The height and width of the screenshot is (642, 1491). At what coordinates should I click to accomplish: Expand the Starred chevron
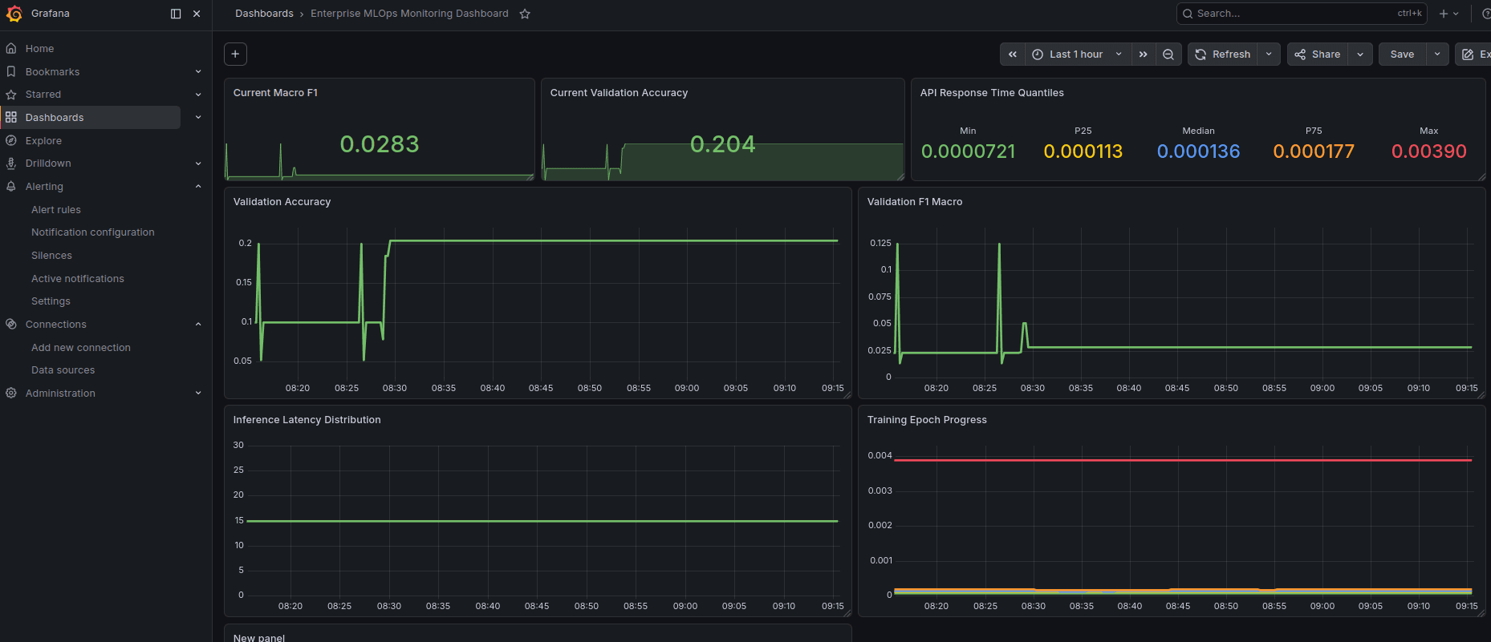pyautogui.click(x=198, y=95)
